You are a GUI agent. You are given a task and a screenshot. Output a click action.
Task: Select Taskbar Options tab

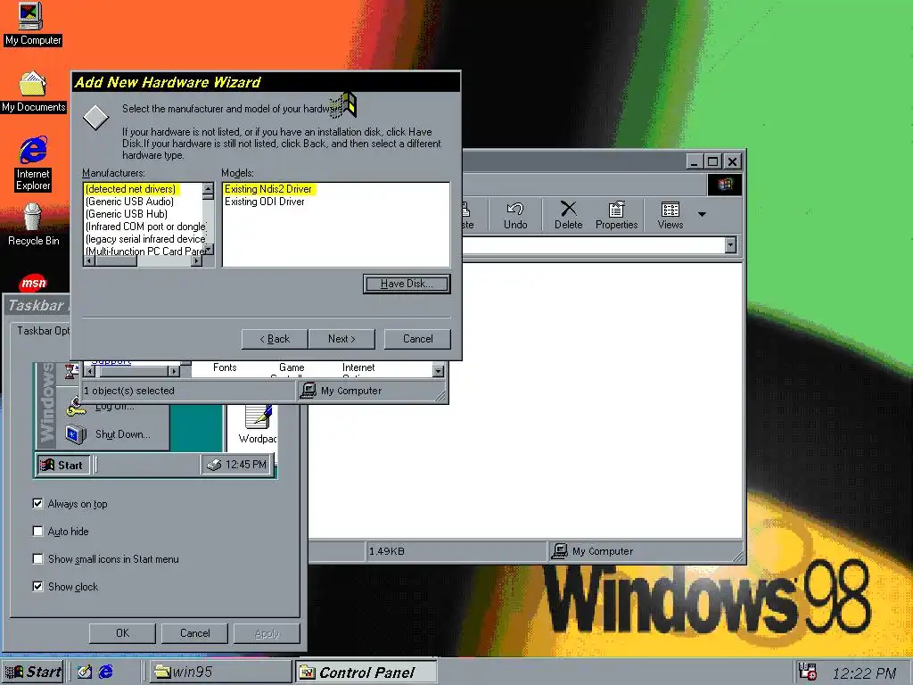42,331
